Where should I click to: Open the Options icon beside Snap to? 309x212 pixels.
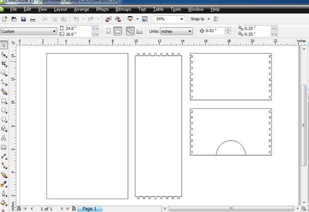click(216, 19)
